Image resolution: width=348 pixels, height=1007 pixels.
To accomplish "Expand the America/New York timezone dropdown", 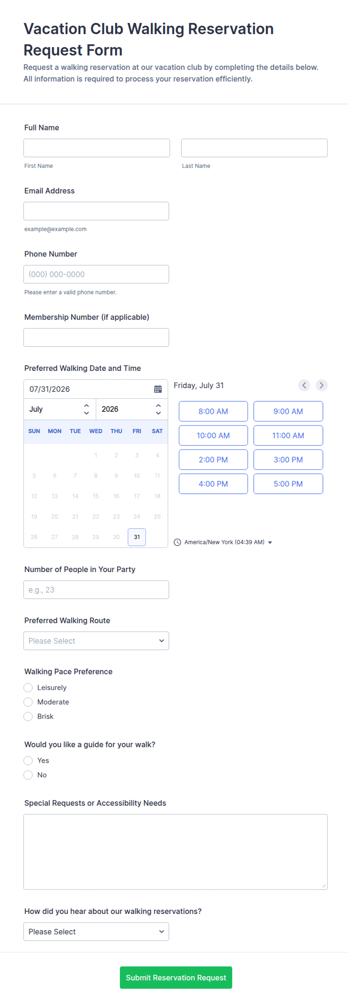I will pyautogui.click(x=228, y=542).
